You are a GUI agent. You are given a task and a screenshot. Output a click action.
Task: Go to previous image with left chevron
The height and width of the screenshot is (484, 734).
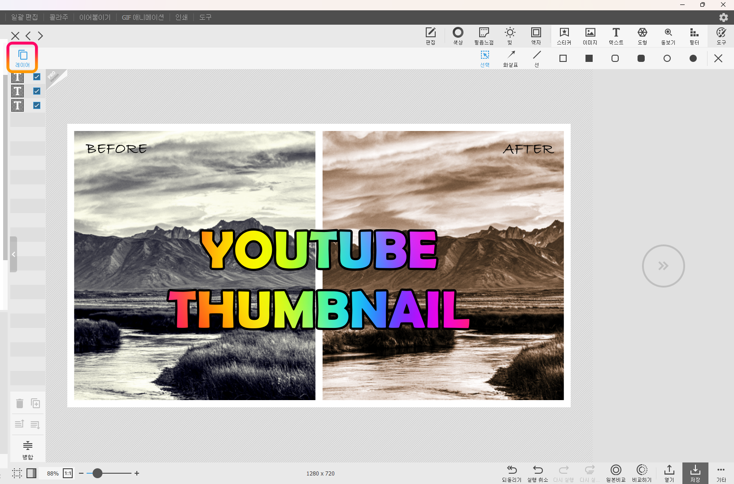[x=28, y=36]
